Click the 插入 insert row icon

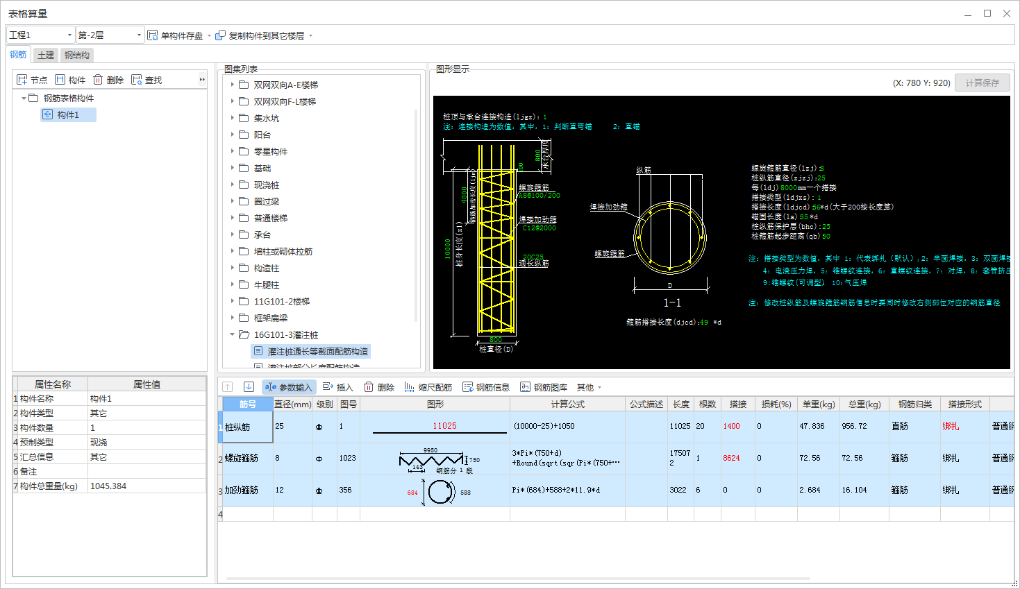tap(328, 387)
